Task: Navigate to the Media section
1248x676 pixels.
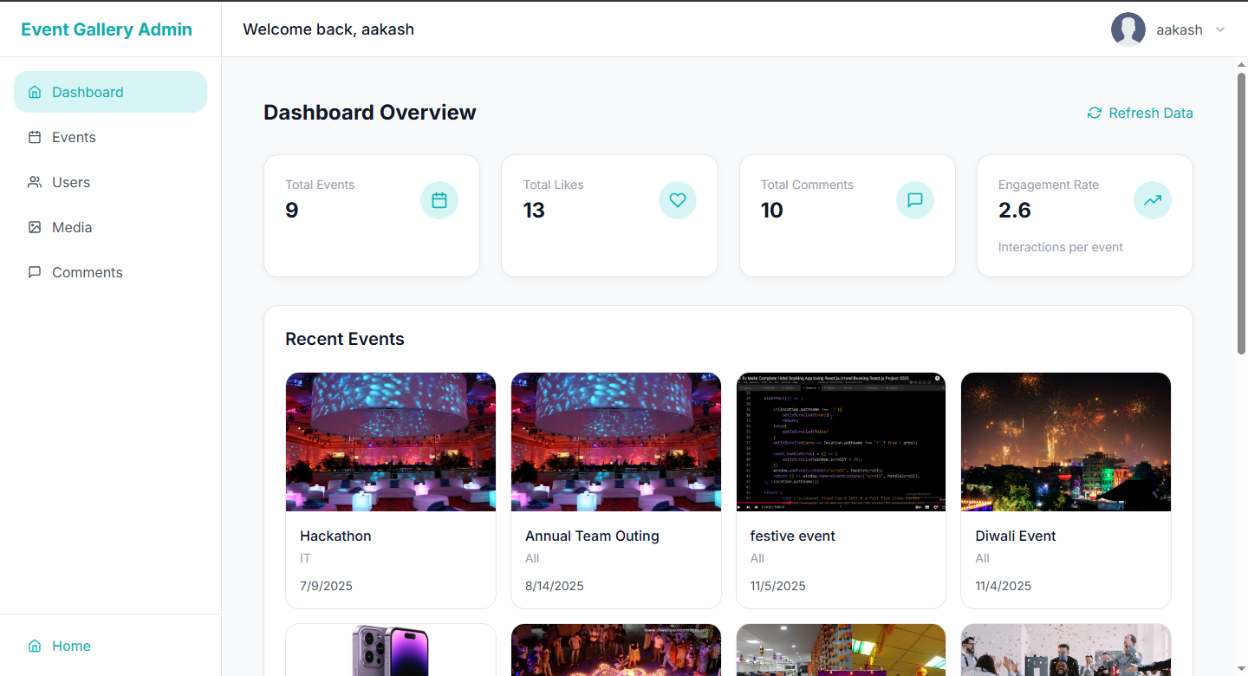Action: (x=110, y=227)
